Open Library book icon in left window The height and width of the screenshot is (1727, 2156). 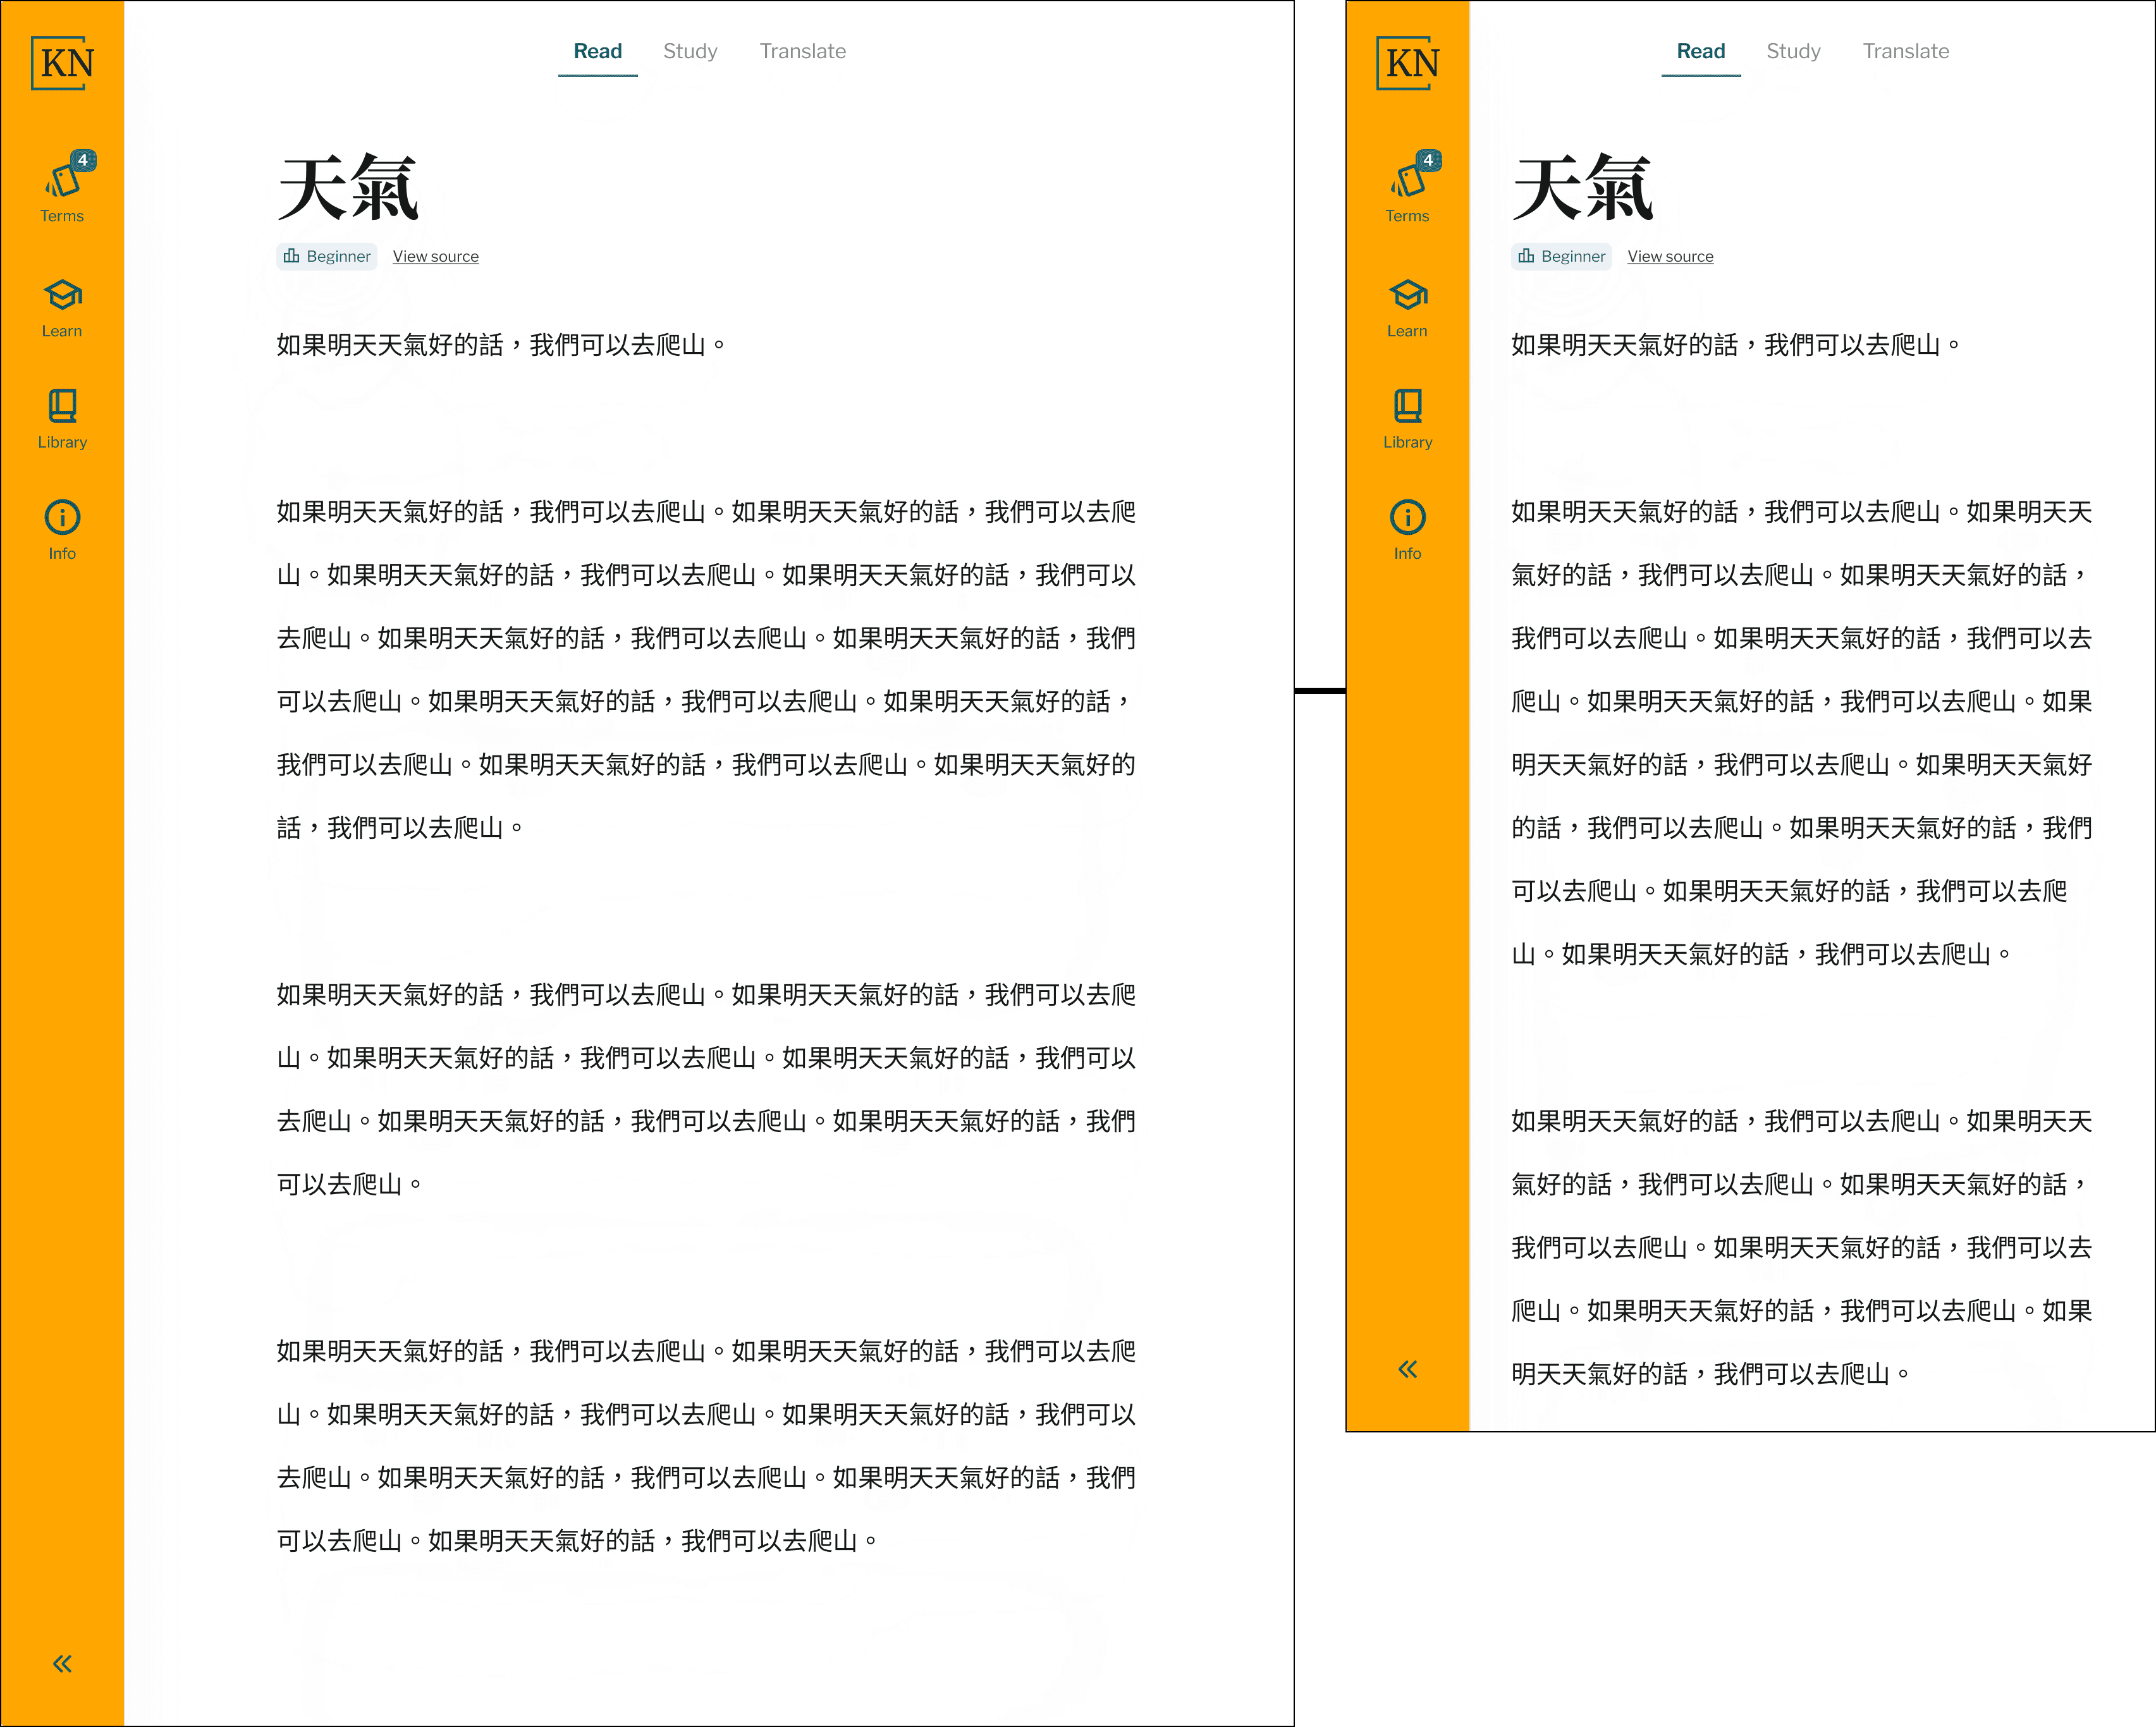coord(62,416)
